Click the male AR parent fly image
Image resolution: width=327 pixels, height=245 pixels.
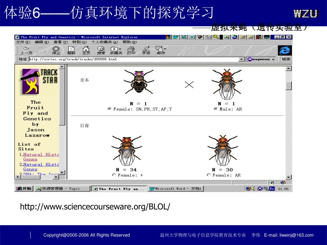tap(227, 84)
